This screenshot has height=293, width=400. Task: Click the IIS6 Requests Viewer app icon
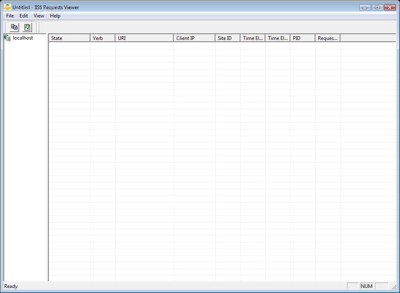coord(7,7)
